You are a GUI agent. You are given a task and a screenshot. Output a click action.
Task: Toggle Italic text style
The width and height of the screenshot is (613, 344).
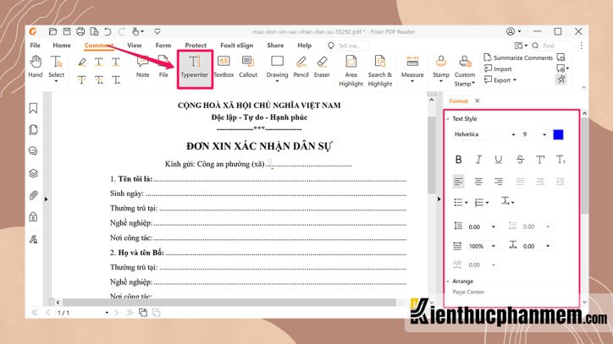coord(478,159)
